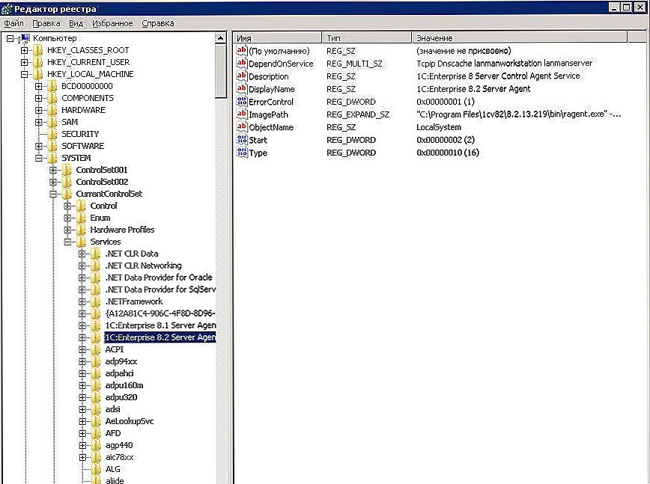Viewport: 650px width, 484px height.
Task: Collapse CurrentControlSet key
Action: coord(52,194)
